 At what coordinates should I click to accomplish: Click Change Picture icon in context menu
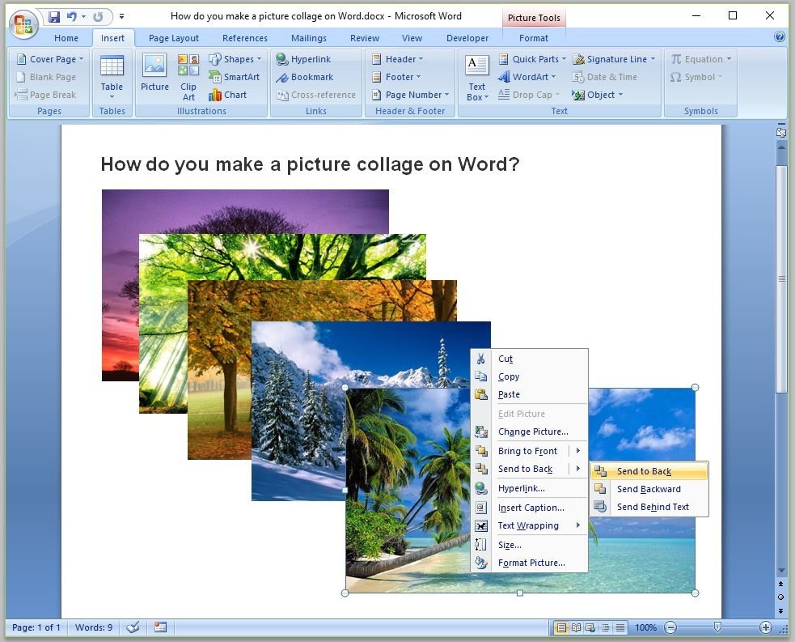480,432
